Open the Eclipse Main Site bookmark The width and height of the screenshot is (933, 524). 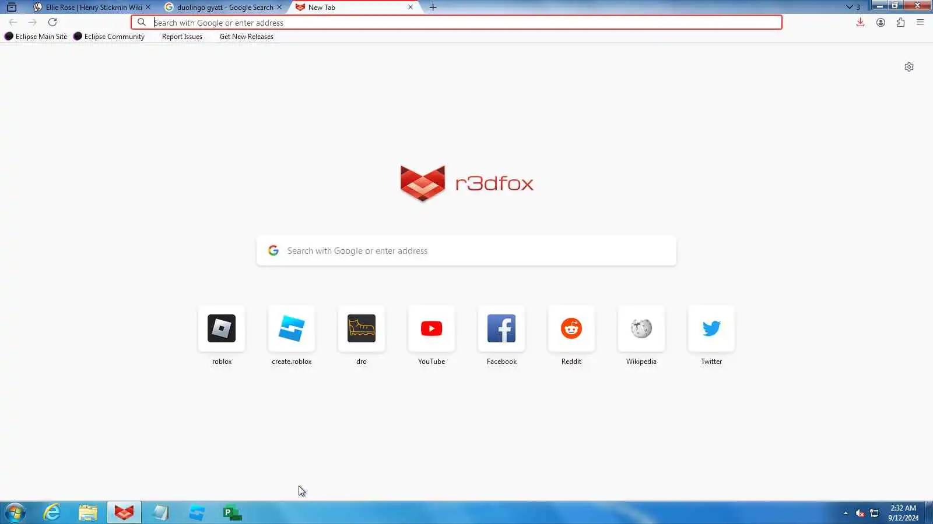pyautogui.click(x=36, y=36)
